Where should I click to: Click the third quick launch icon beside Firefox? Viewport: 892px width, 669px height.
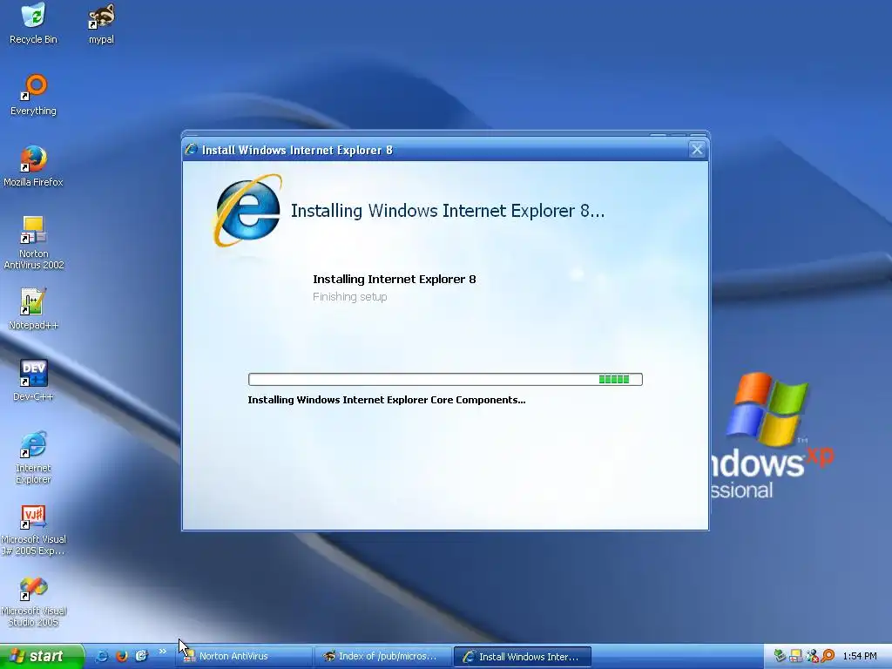[x=142, y=656]
